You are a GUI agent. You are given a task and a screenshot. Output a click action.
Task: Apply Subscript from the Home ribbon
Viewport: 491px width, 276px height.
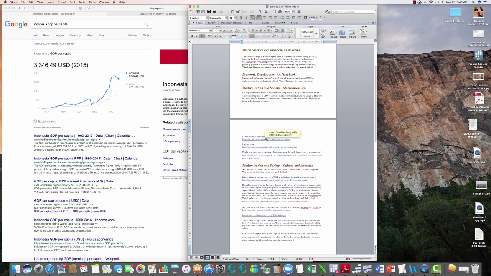[220, 36]
